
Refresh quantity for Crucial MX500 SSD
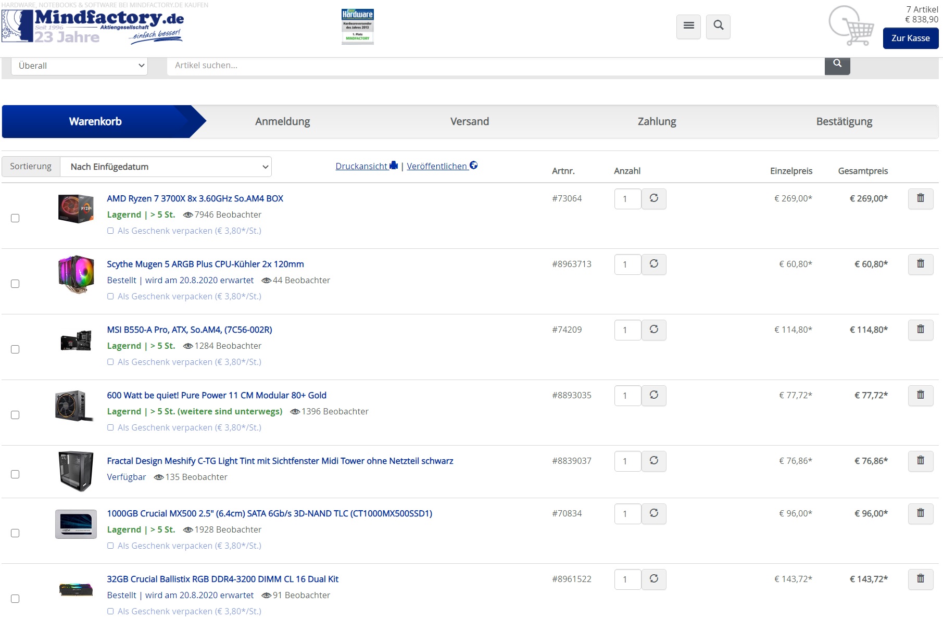click(x=654, y=513)
